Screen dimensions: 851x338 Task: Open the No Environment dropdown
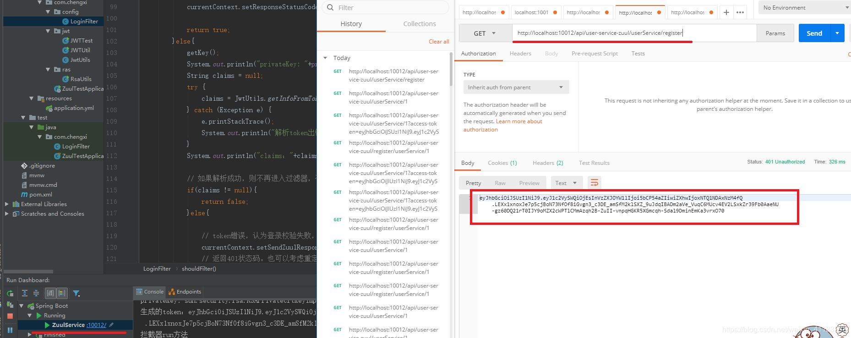click(804, 7)
